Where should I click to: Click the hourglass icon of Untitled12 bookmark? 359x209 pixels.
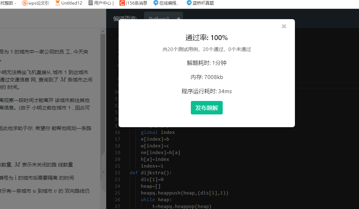pos(58,3)
